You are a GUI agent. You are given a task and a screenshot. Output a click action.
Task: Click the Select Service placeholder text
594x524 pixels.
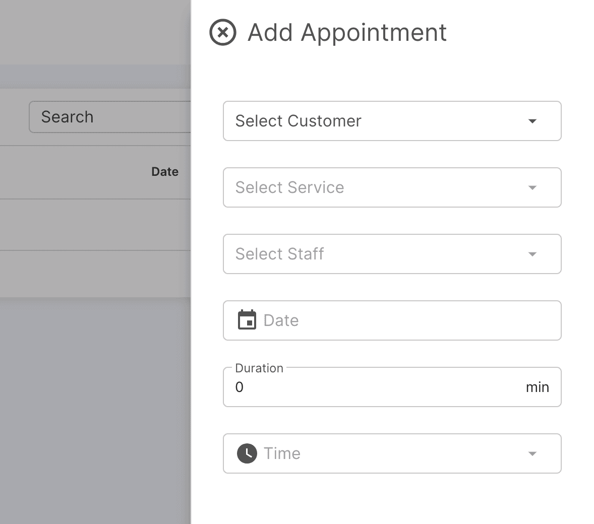click(x=289, y=188)
